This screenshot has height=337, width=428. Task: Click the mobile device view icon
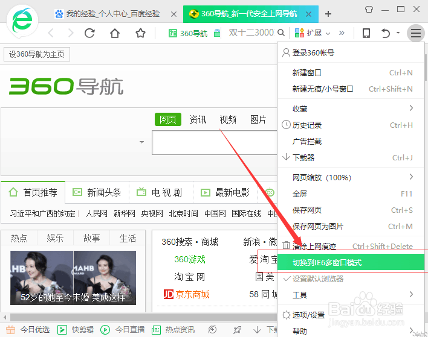click(366, 33)
